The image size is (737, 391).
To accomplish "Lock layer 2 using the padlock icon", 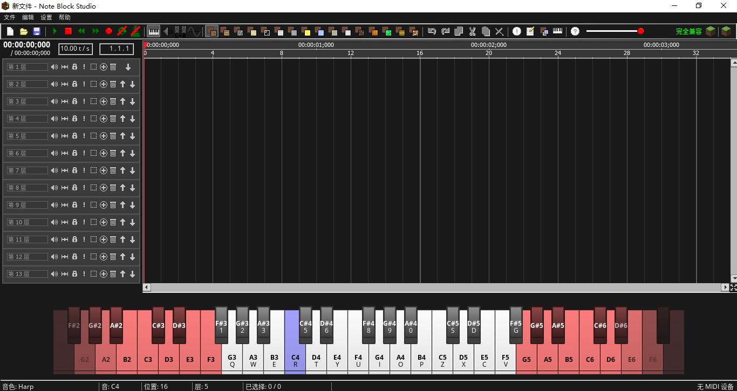I will [74, 84].
